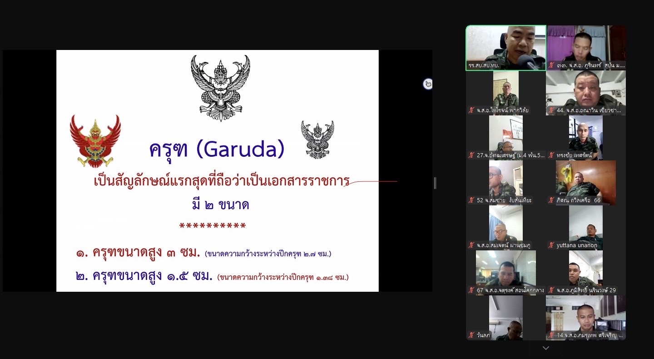Click muted mic icon beside ภิศณุ ถวิลเครือ 66
The height and width of the screenshot is (359, 654).
coord(551,200)
